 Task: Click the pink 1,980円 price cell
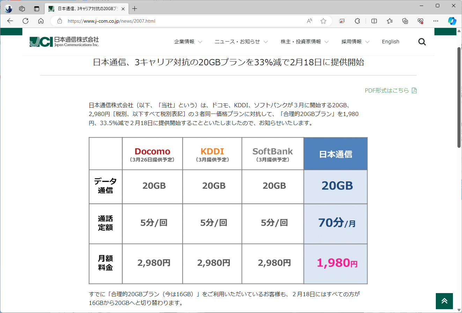click(336, 263)
